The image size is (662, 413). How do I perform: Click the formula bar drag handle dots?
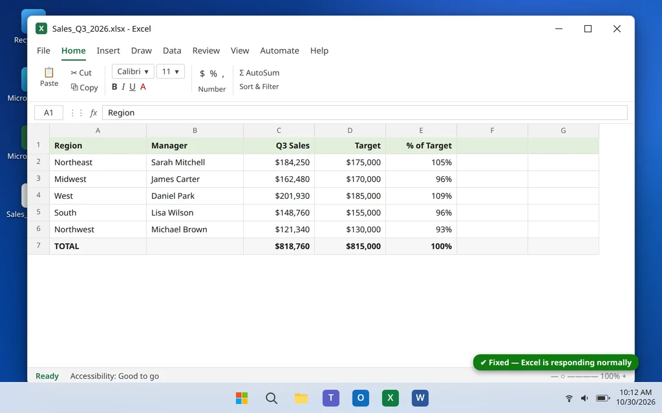click(76, 112)
